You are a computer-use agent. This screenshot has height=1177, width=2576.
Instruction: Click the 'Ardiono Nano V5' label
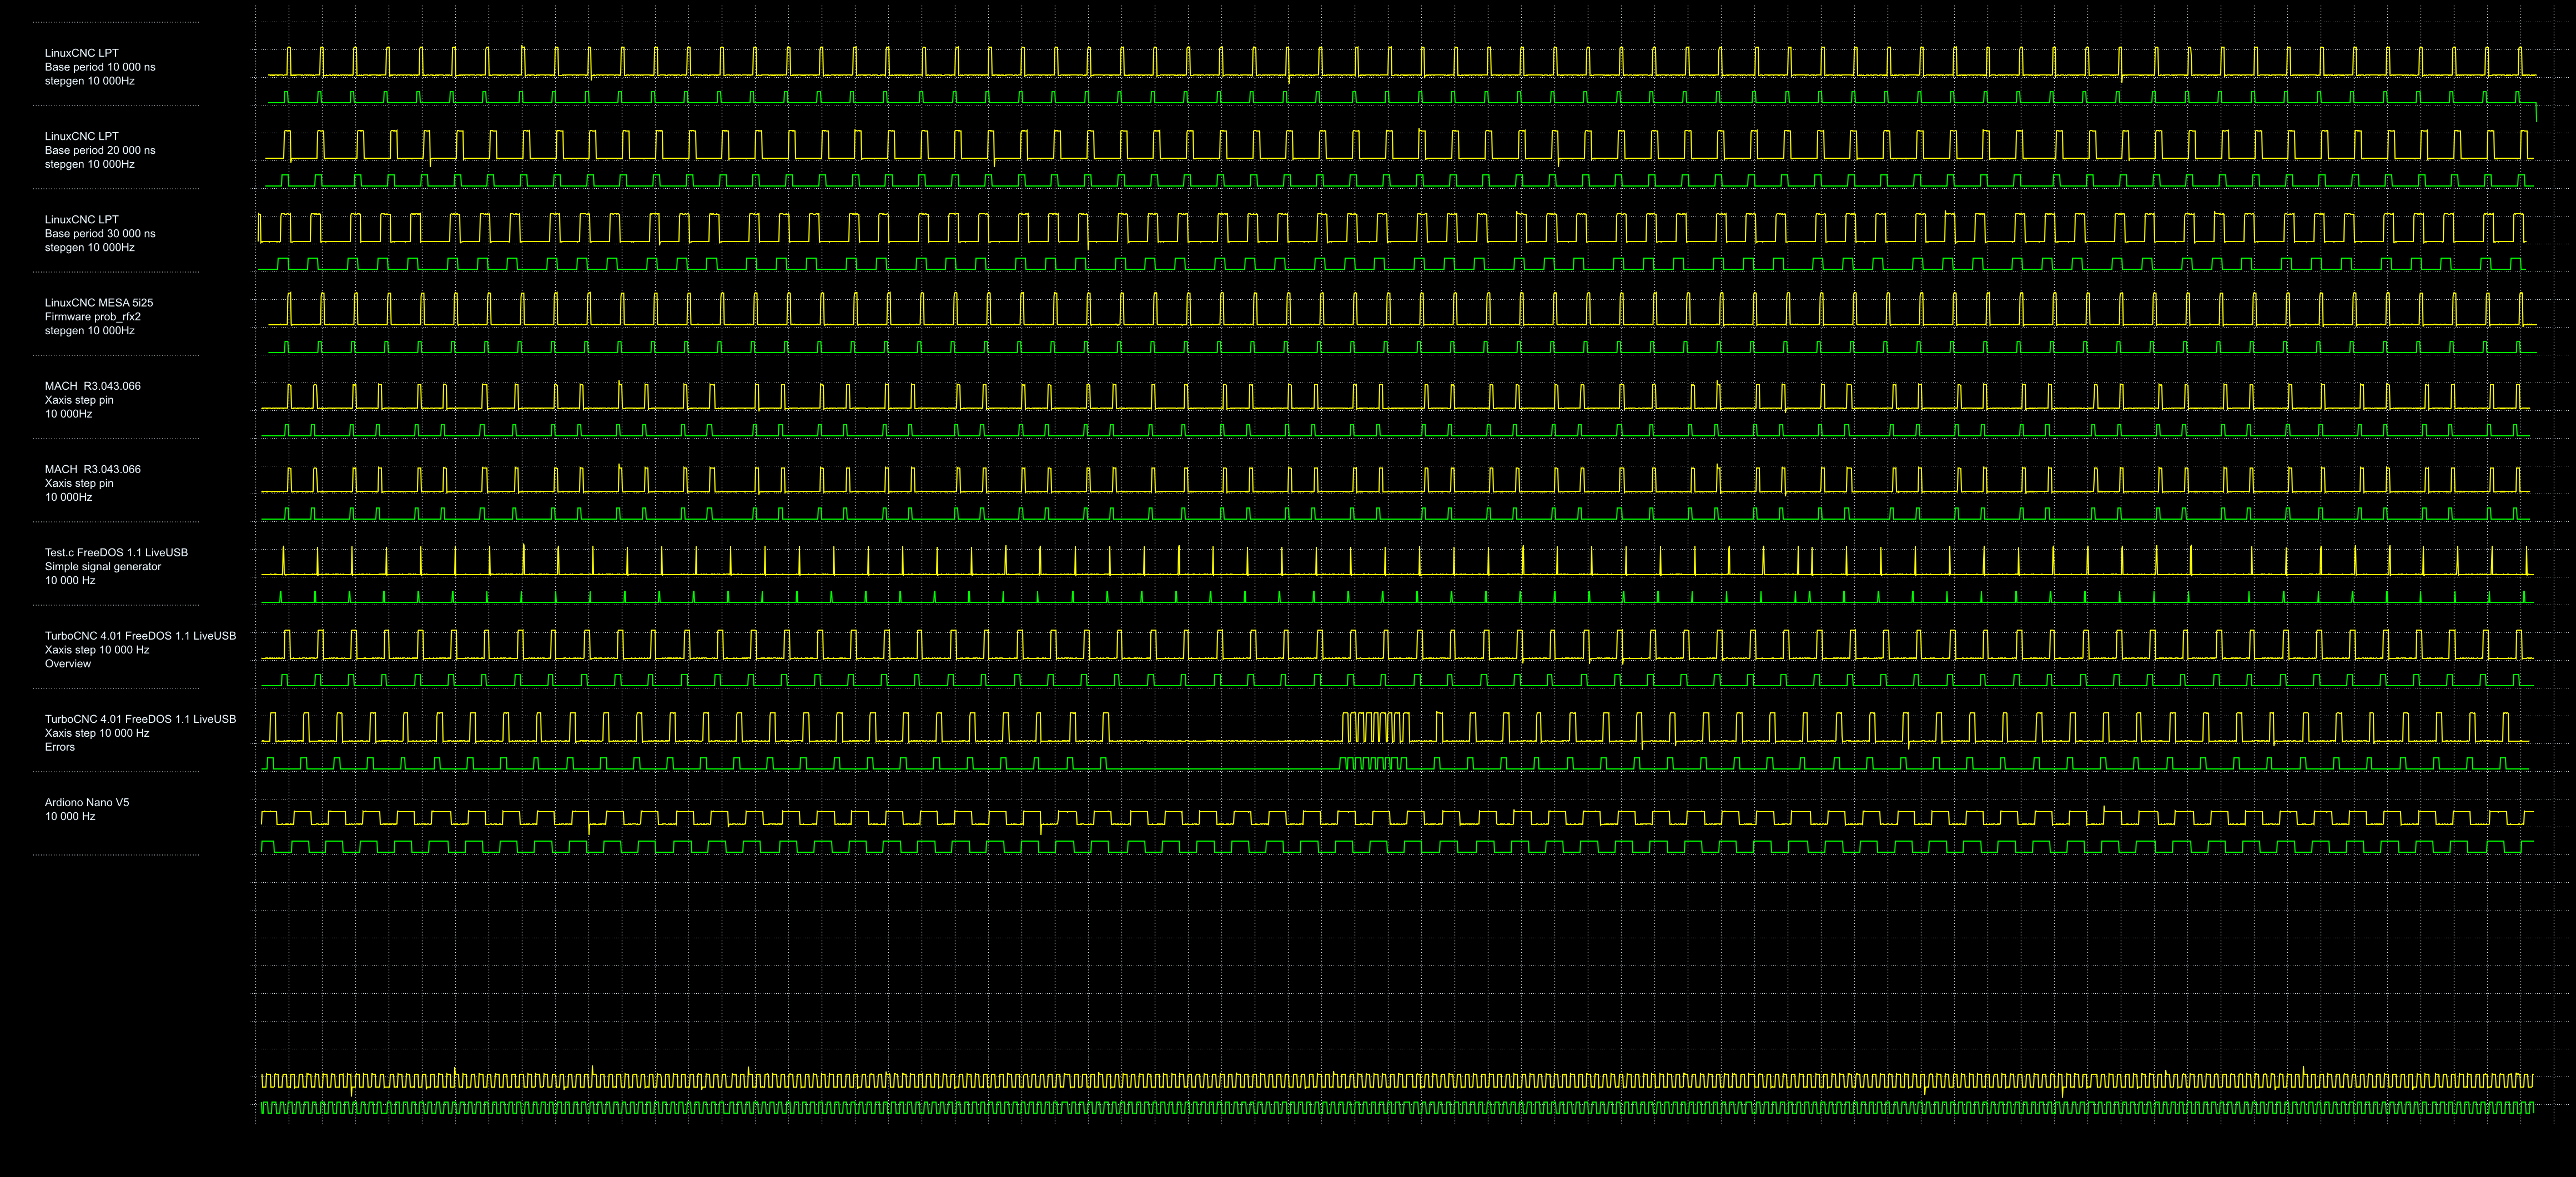(x=87, y=802)
